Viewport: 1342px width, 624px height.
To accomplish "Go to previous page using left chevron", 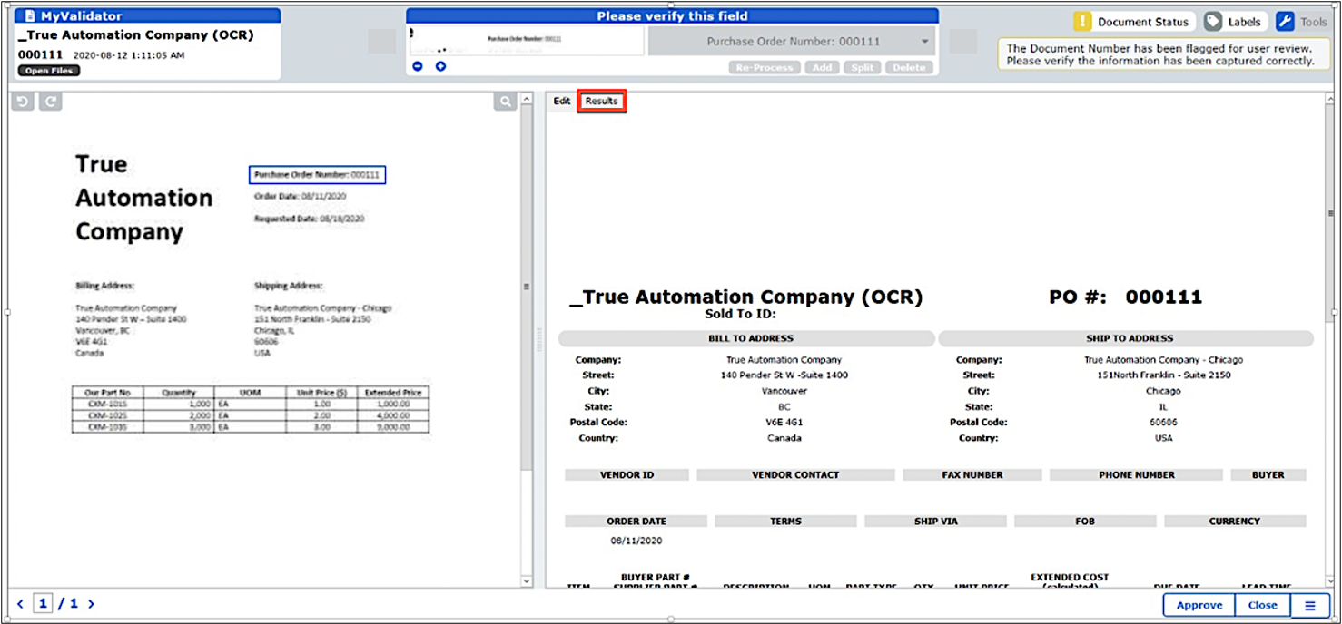I will coord(21,604).
